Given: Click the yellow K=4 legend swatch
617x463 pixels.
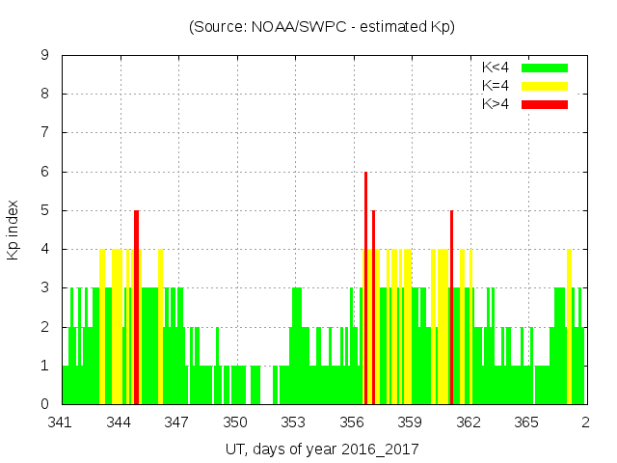Looking at the screenshot, I should [x=545, y=86].
